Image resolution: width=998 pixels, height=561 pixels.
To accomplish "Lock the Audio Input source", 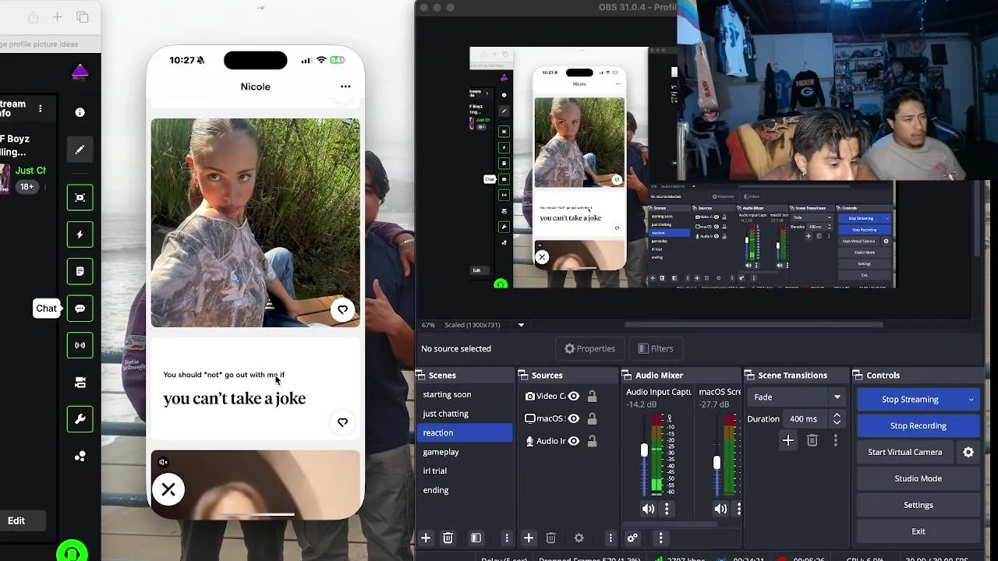I will tap(592, 441).
